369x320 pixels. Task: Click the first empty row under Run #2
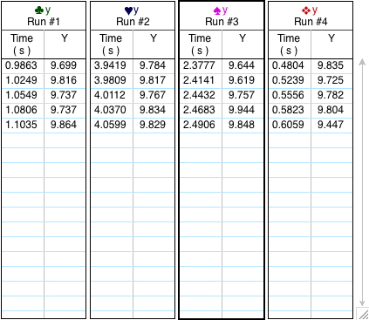[133, 140]
